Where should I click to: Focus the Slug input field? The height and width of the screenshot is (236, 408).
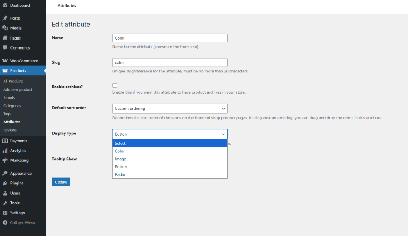coord(170,62)
